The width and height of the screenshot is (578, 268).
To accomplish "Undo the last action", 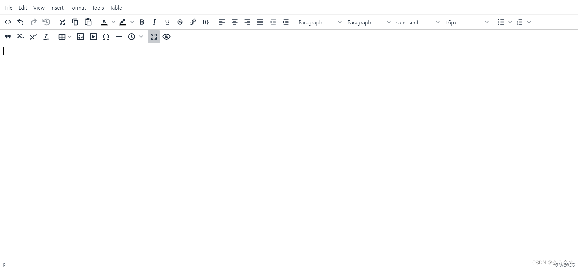I will point(20,22).
